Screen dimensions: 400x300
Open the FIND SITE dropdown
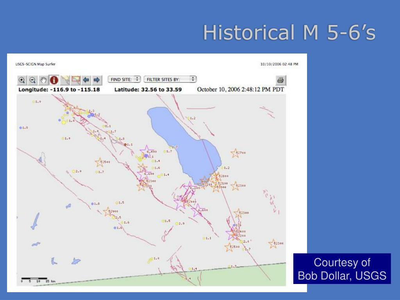tap(124, 79)
